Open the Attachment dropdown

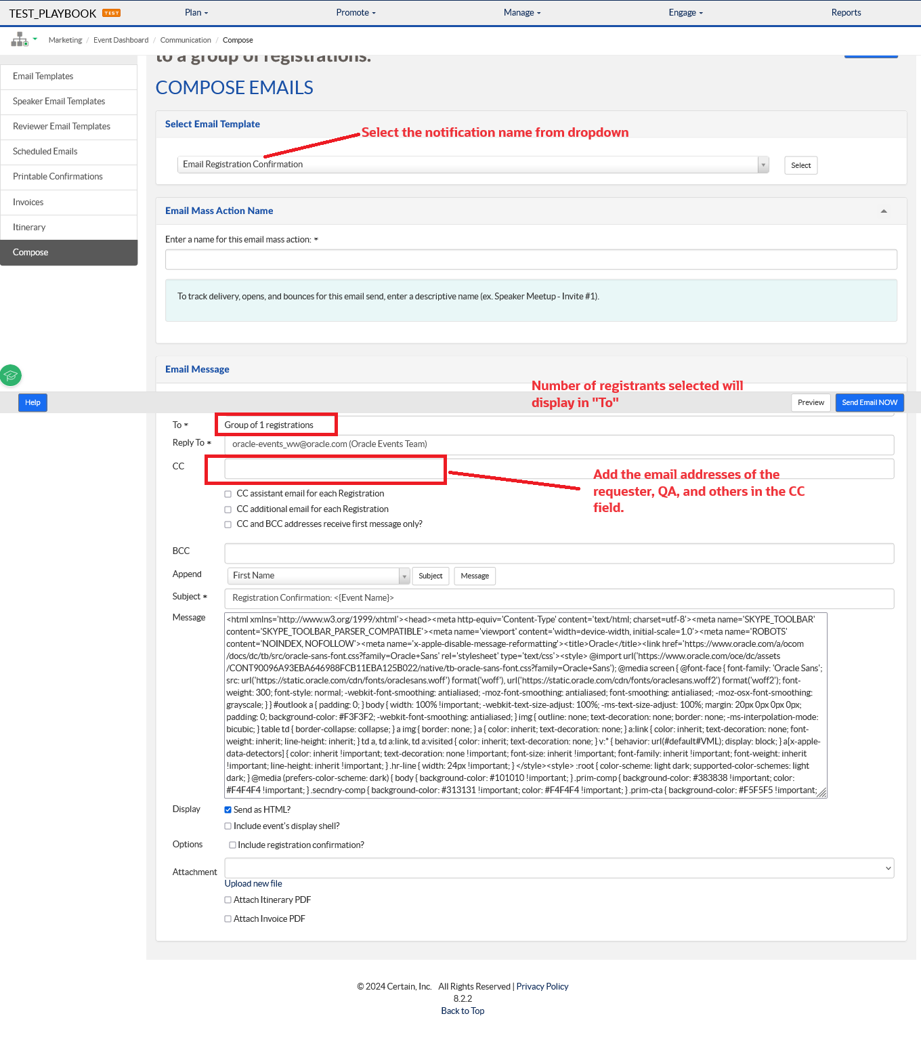[x=559, y=868]
